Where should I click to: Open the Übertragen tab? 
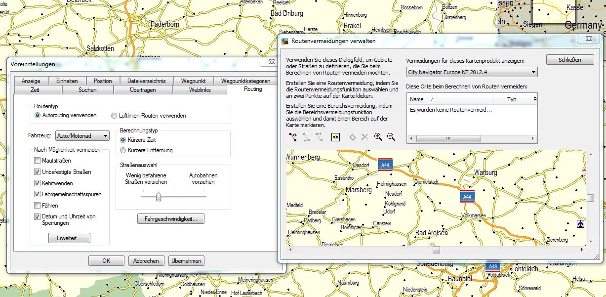(x=143, y=90)
